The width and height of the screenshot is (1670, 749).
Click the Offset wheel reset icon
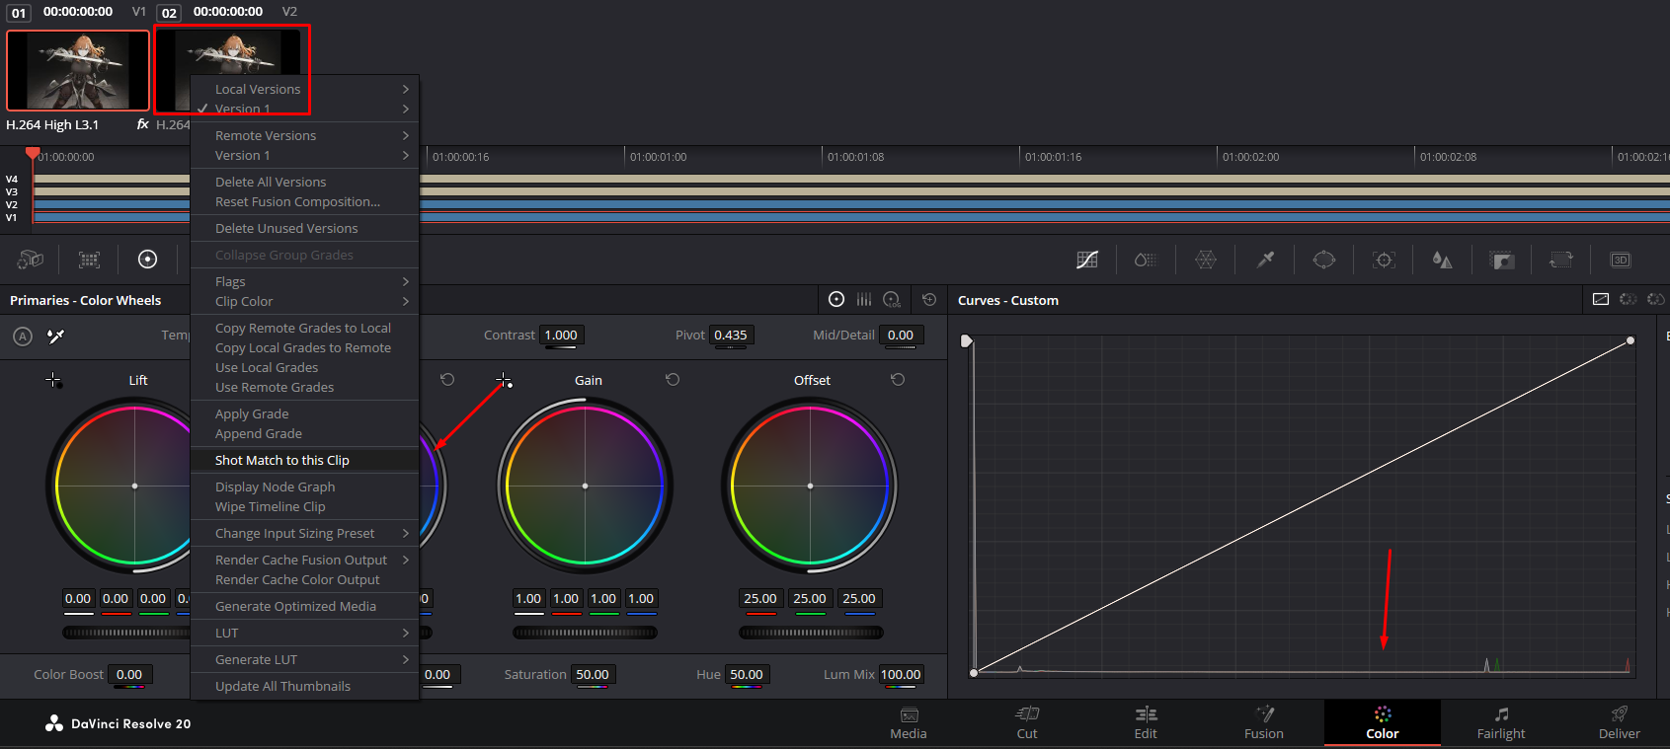coord(898,380)
